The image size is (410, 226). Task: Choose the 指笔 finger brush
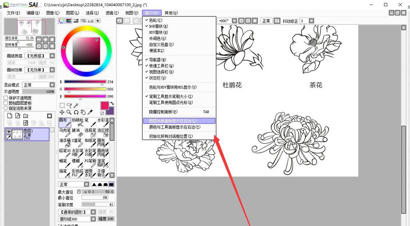[65, 173]
